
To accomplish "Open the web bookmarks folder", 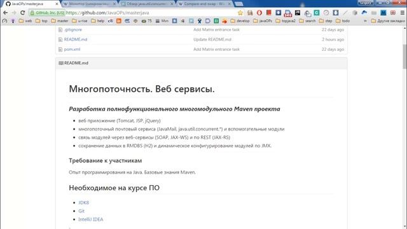I will 25,21.
